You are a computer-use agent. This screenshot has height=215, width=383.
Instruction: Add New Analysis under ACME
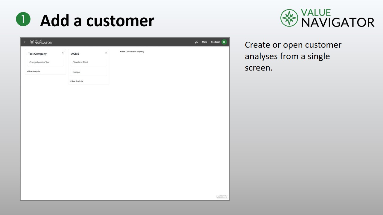(x=76, y=81)
